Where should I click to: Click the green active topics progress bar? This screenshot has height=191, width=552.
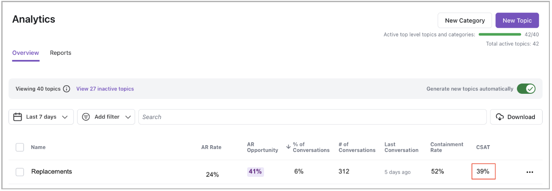[500, 34]
